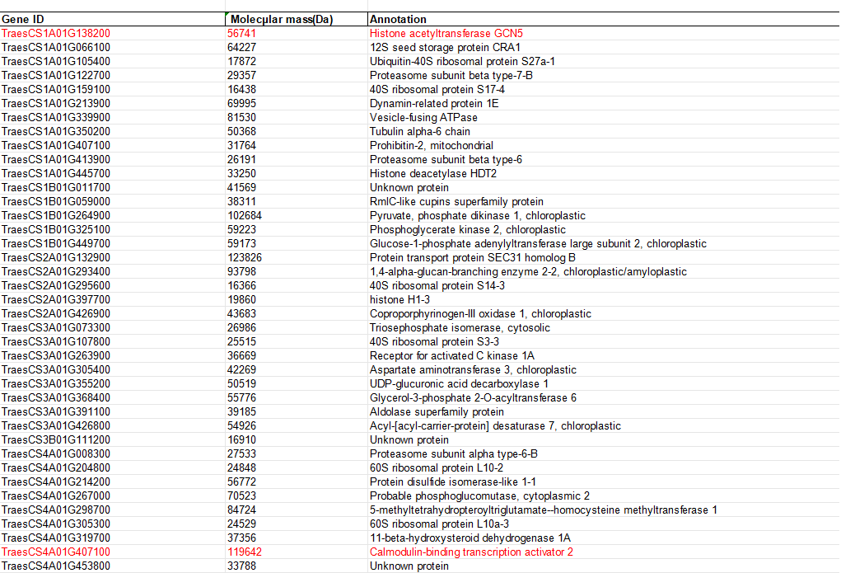The image size is (841, 573).
Task: Select Histone deacetylase HDT2 annotation
Action: click(x=433, y=173)
